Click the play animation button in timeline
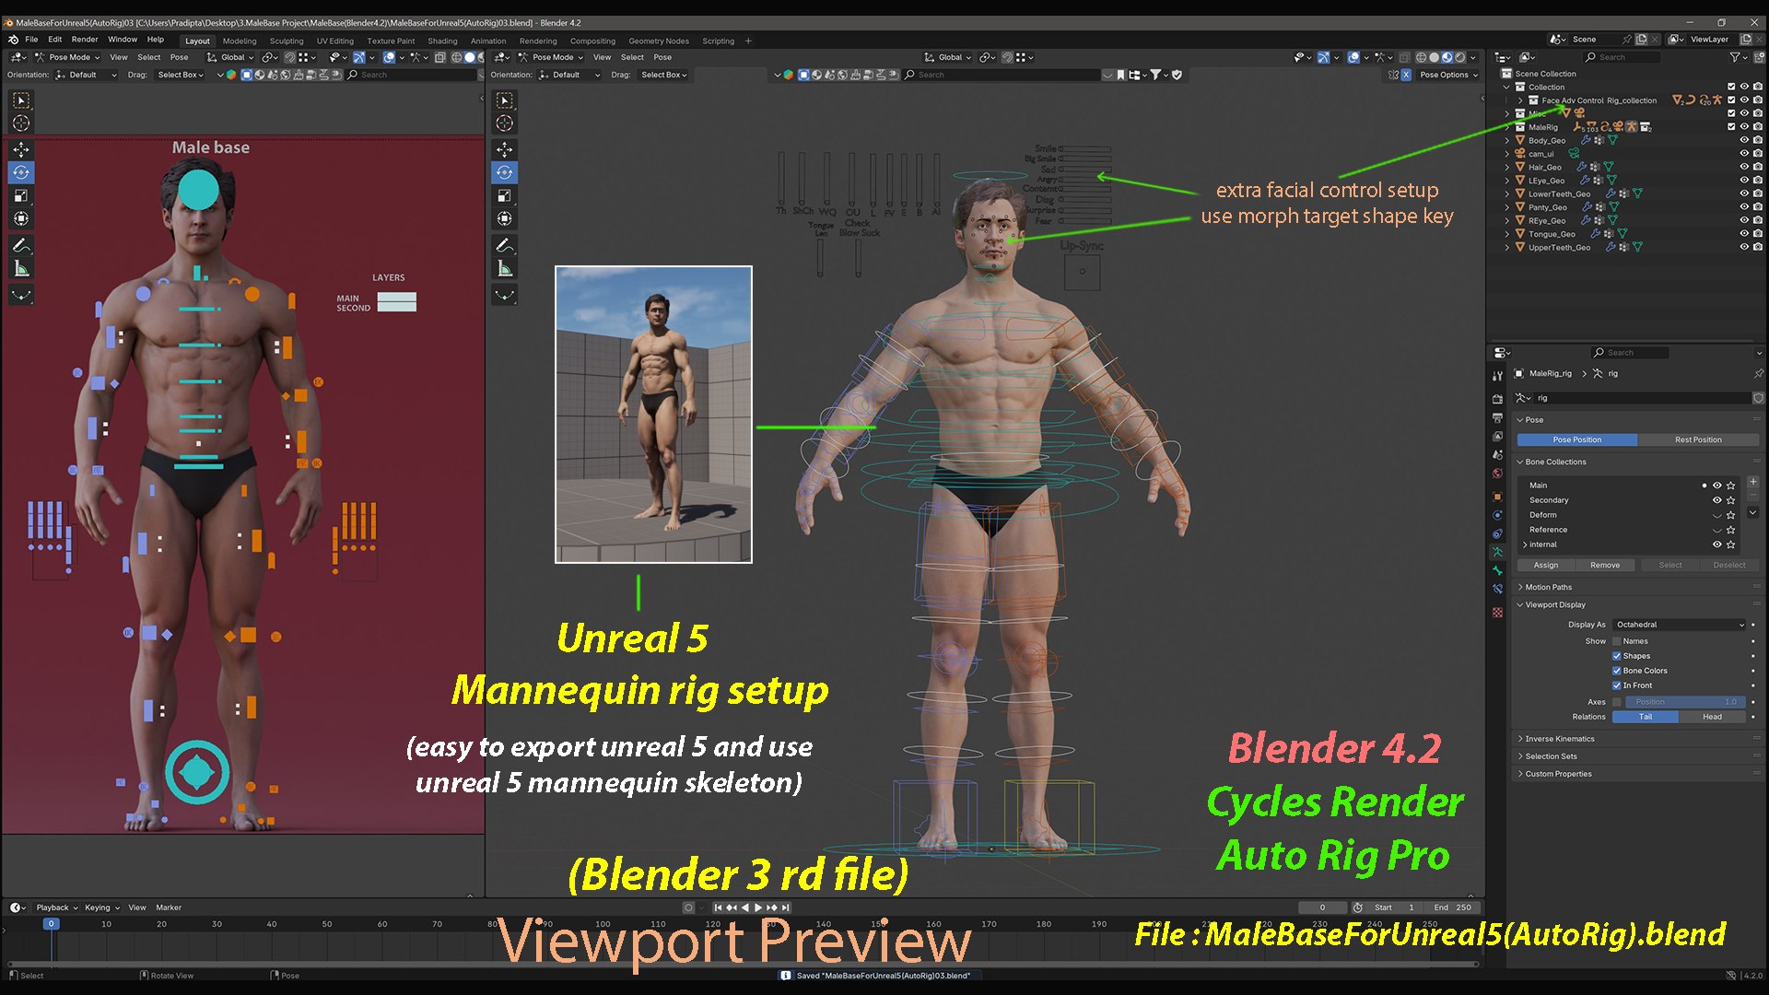The height and width of the screenshot is (995, 1769). point(758,907)
